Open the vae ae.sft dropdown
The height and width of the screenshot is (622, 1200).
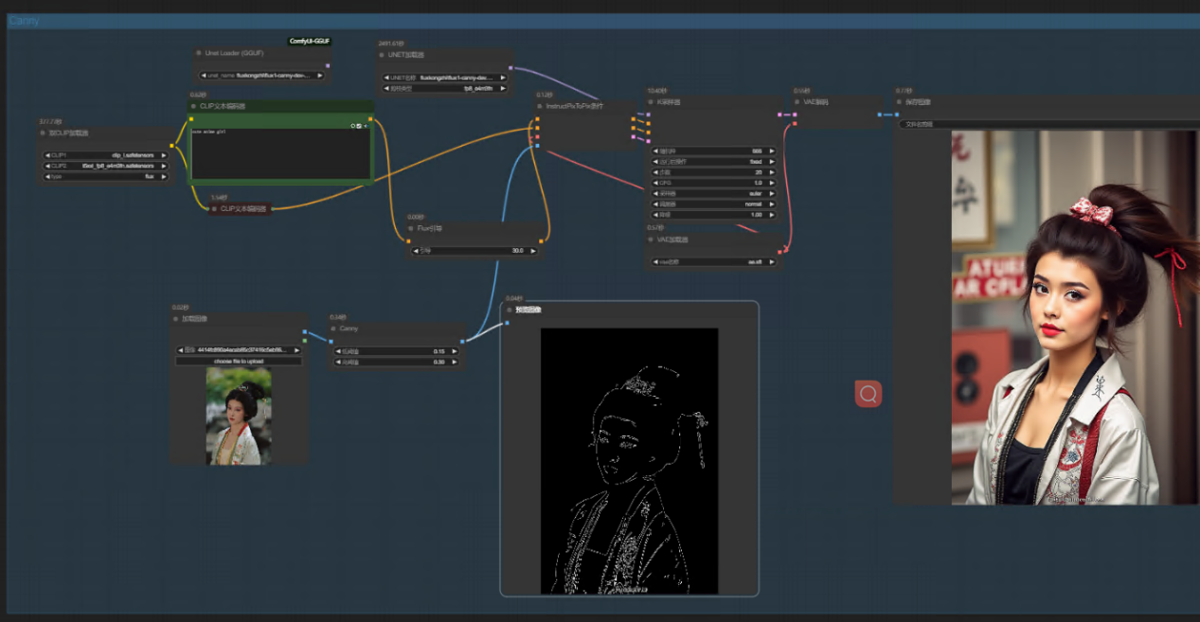pos(714,261)
